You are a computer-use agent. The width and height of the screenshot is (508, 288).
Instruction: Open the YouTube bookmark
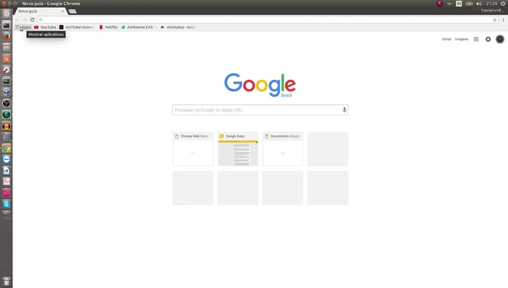click(x=45, y=27)
